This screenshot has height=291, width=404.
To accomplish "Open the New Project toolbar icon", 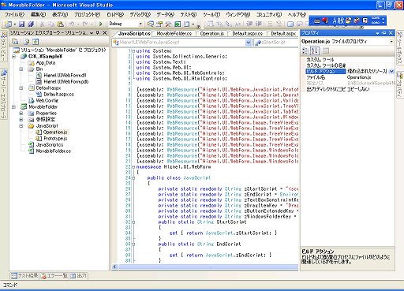I will coord(9,24).
